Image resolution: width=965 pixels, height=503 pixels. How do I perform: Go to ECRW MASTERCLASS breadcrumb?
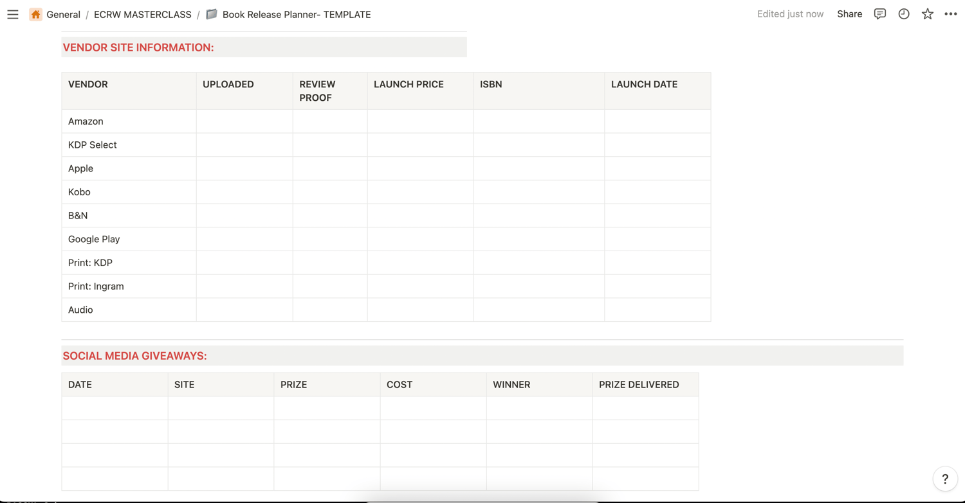click(143, 14)
